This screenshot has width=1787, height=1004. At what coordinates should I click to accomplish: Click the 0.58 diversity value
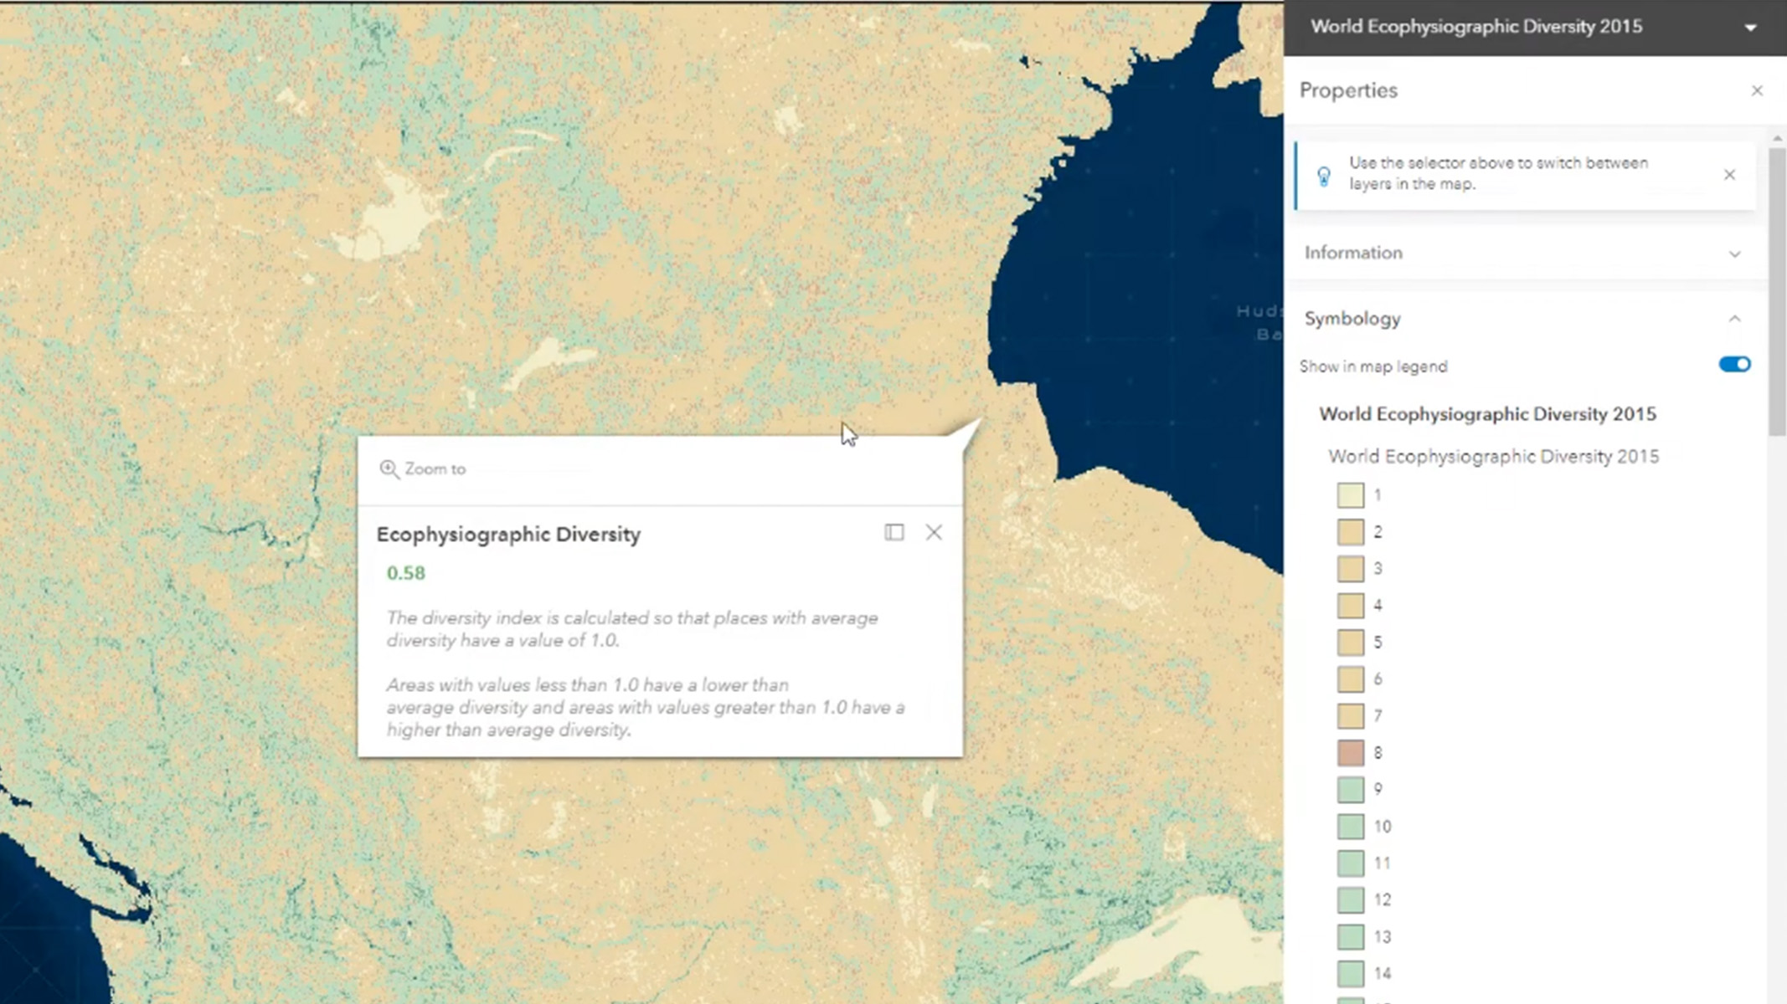(x=405, y=573)
